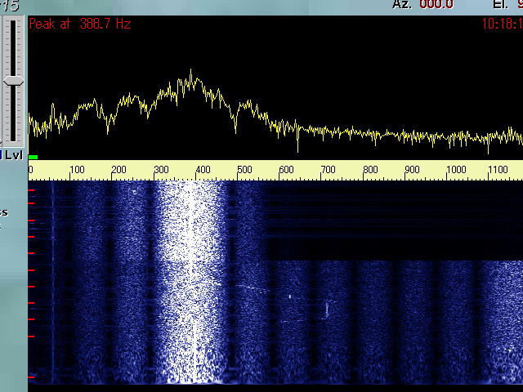Click the highest peak of the yellow spectrum trace

(x=191, y=72)
